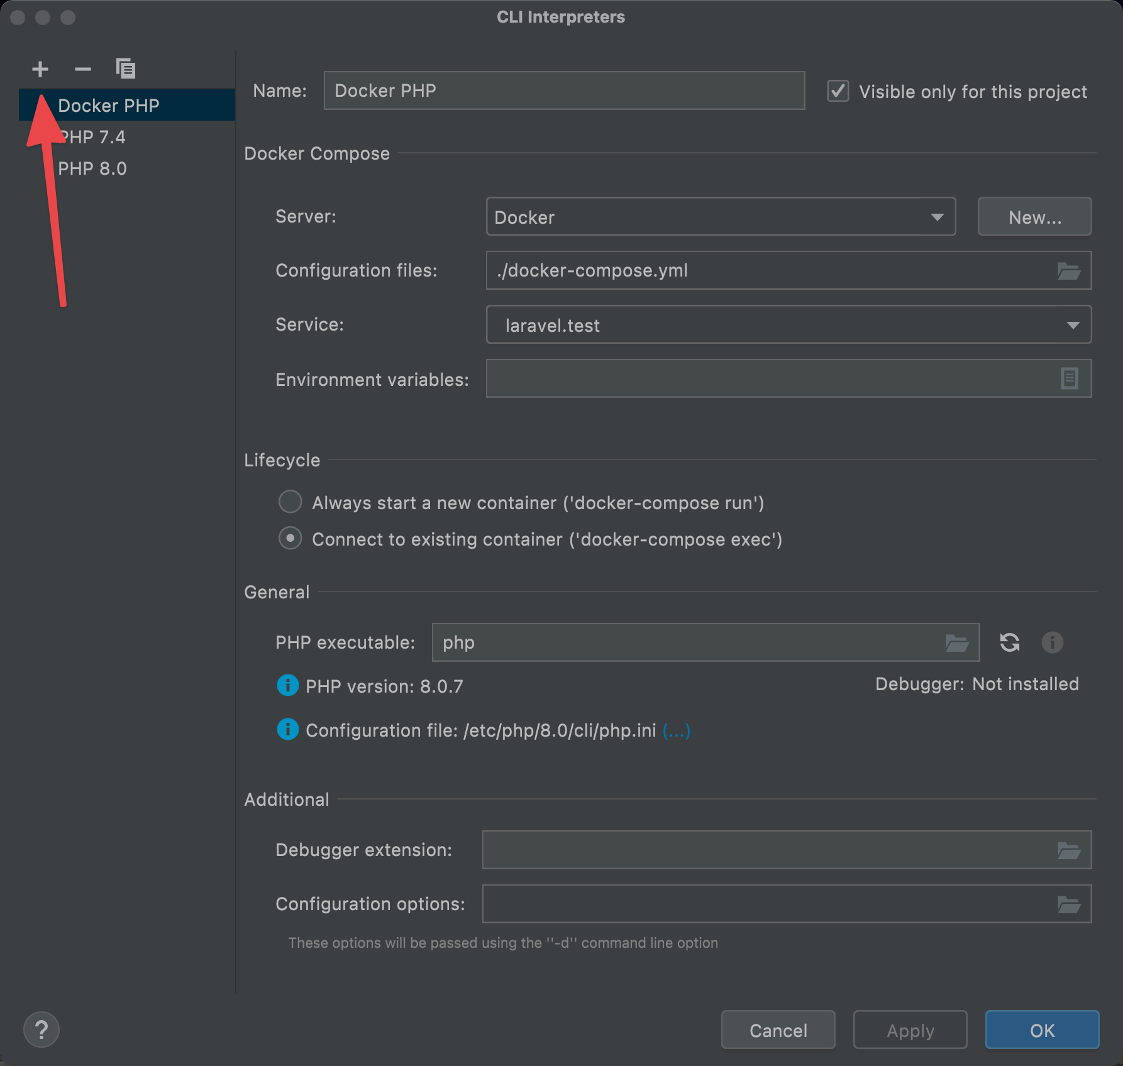The width and height of the screenshot is (1123, 1066).
Task: Browse for Configuration files using folder icon
Action: (1068, 271)
